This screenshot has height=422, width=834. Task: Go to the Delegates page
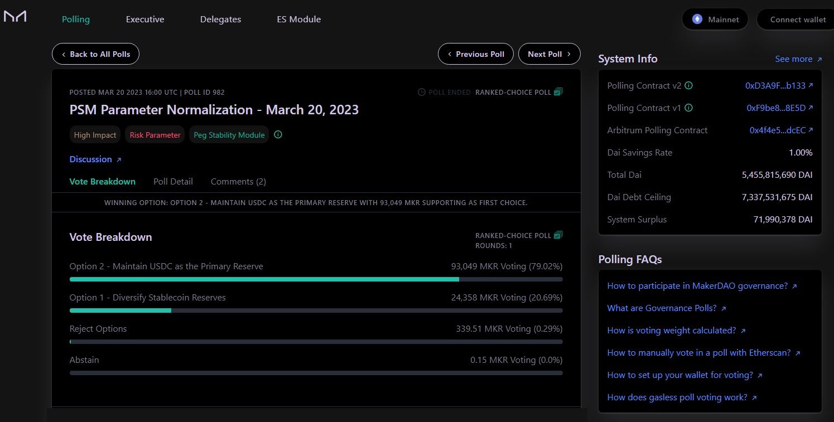point(220,20)
